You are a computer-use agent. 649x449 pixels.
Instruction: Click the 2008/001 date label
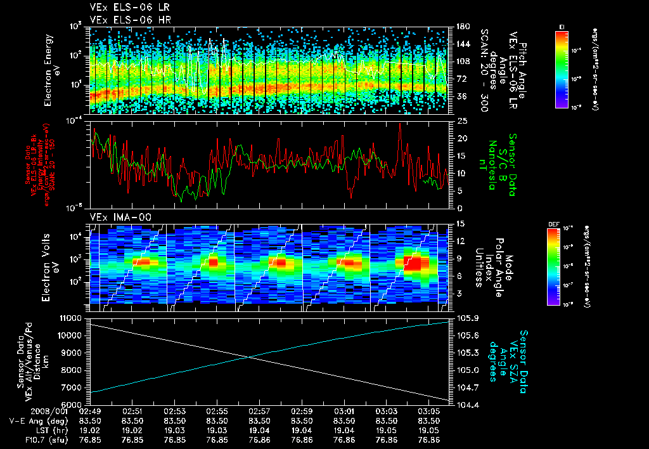pos(49,412)
